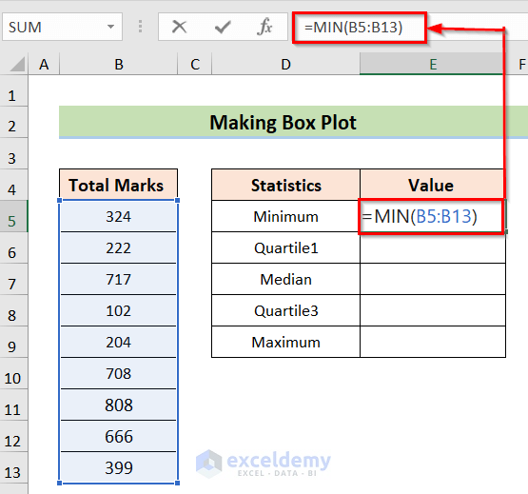Image resolution: width=528 pixels, height=494 pixels.
Task: Select column C header
Action: (x=195, y=64)
